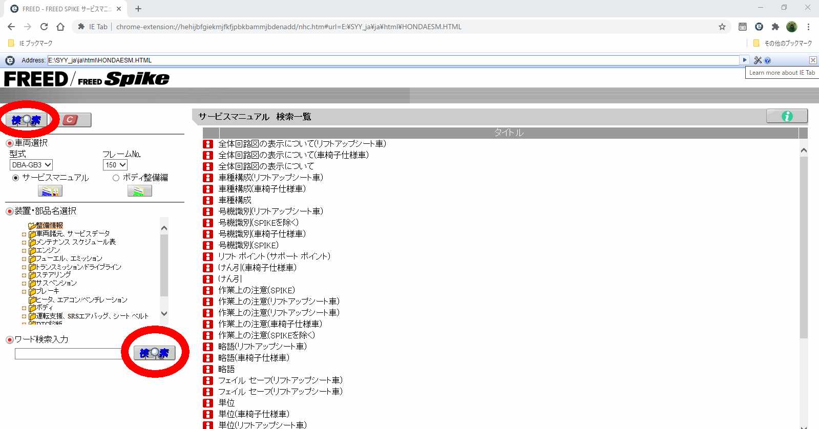Click the tree panel scroll-down arrow
Screen dimensions: 819x429
[x=164, y=314]
